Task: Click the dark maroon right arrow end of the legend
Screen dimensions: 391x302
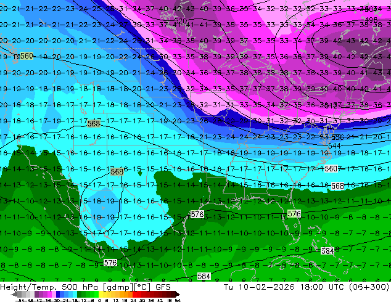Action: (177, 294)
